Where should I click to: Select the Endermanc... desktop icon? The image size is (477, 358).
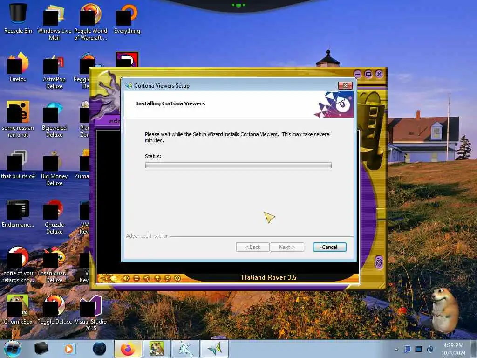click(x=18, y=213)
